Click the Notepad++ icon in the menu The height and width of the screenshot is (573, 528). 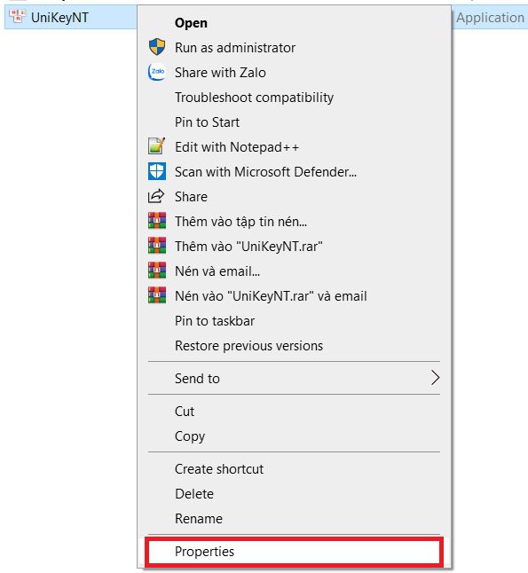tap(157, 146)
